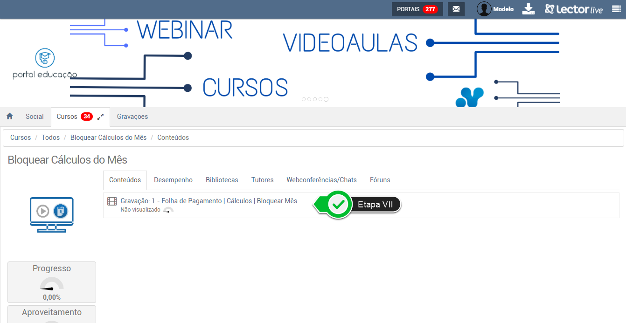Expand the Cursos tab with arrows icon
The width and height of the screenshot is (626, 323).
coord(100,117)
